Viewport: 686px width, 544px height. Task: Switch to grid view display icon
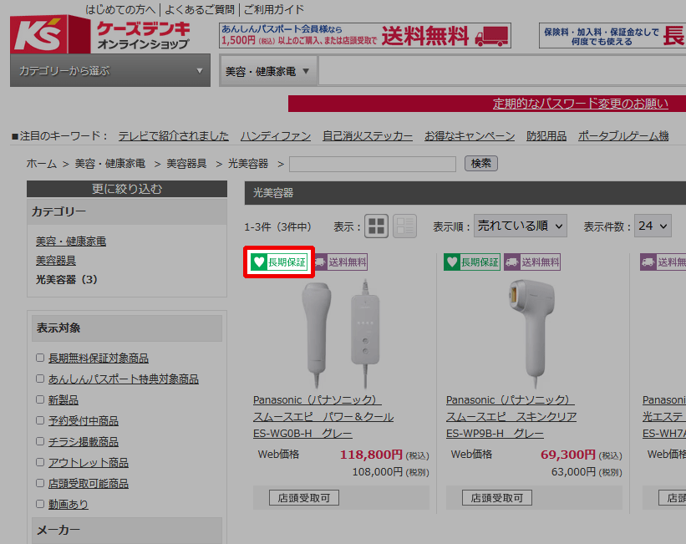point(376,226)
